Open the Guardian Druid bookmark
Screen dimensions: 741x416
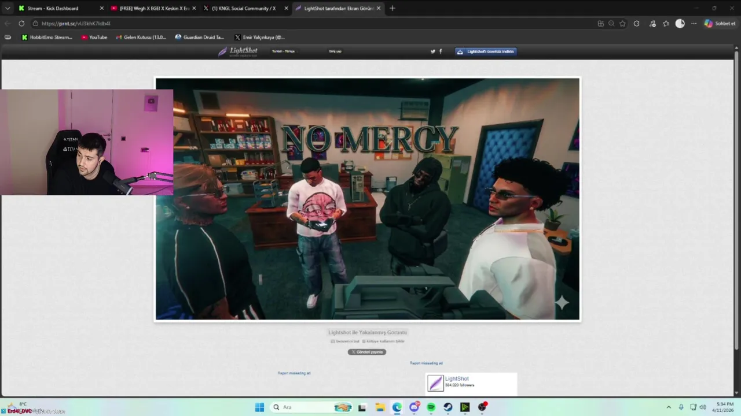tap(200, 37)
